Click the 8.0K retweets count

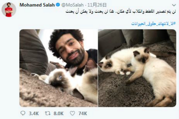[x=58, y=113]
